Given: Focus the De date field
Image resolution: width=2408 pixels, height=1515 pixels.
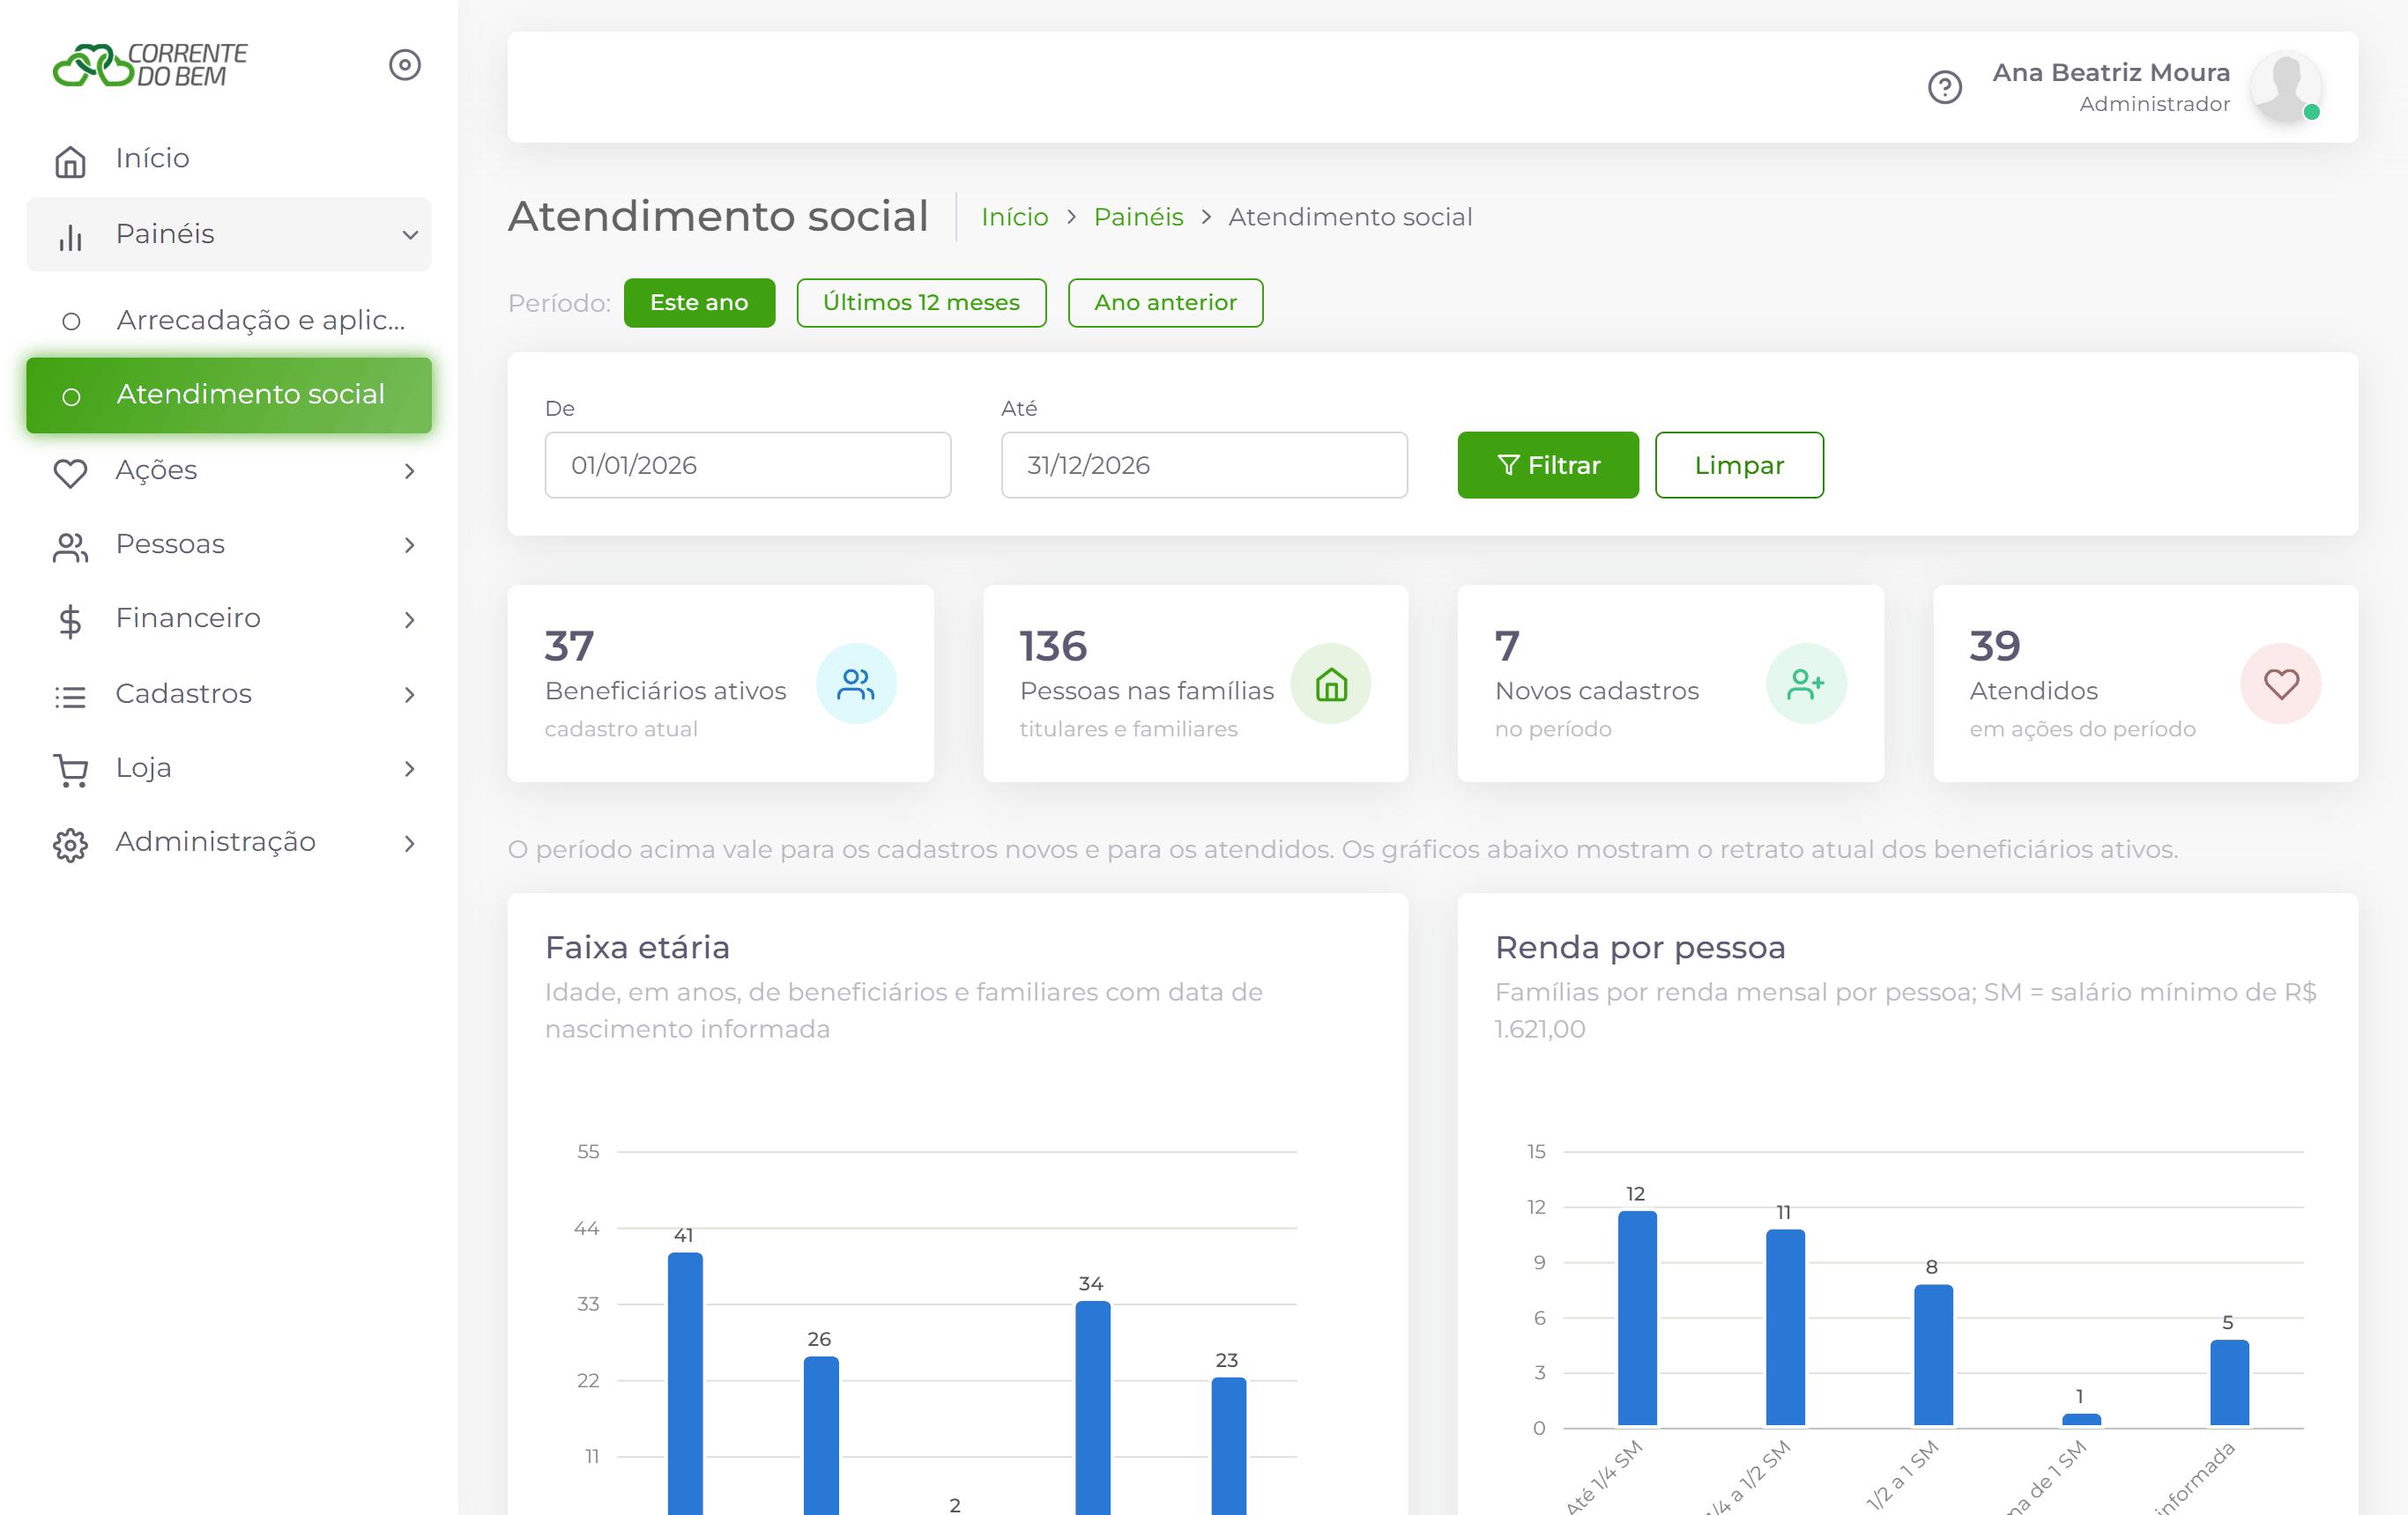Looking at the screenshot, I should [747, 465].
